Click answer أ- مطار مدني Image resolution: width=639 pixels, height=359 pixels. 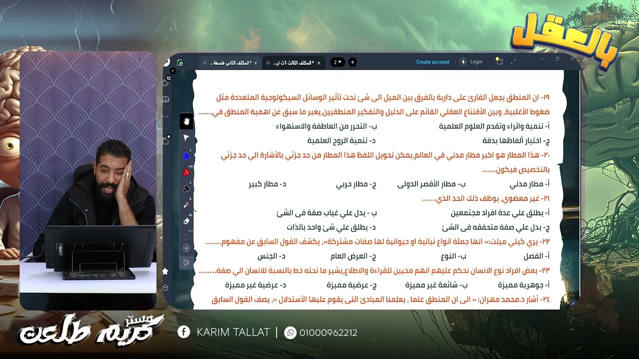530,184
